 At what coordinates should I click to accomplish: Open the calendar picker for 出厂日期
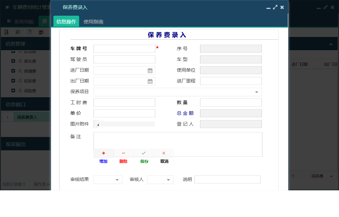(x=150, y=81)
